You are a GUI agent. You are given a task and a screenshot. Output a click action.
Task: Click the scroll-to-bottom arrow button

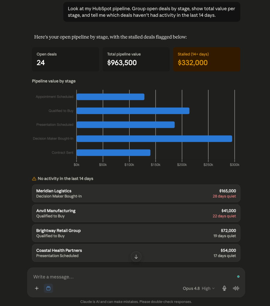[x=136, y=257]
